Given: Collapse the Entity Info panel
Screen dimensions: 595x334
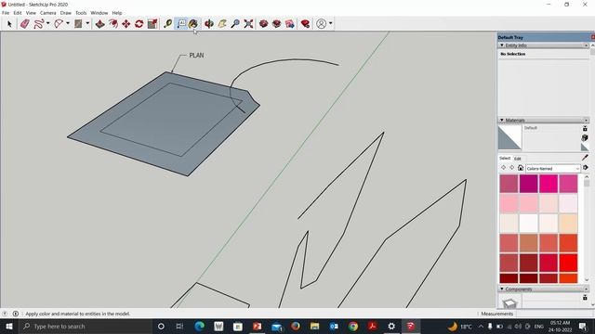Looking at the screenshot, I should pos(502,45).
